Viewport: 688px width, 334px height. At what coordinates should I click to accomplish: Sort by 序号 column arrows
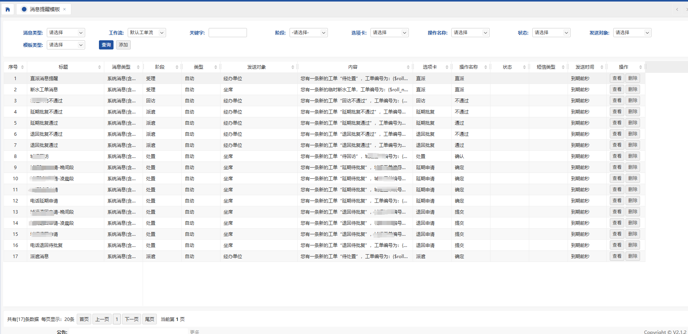[23, 67]
